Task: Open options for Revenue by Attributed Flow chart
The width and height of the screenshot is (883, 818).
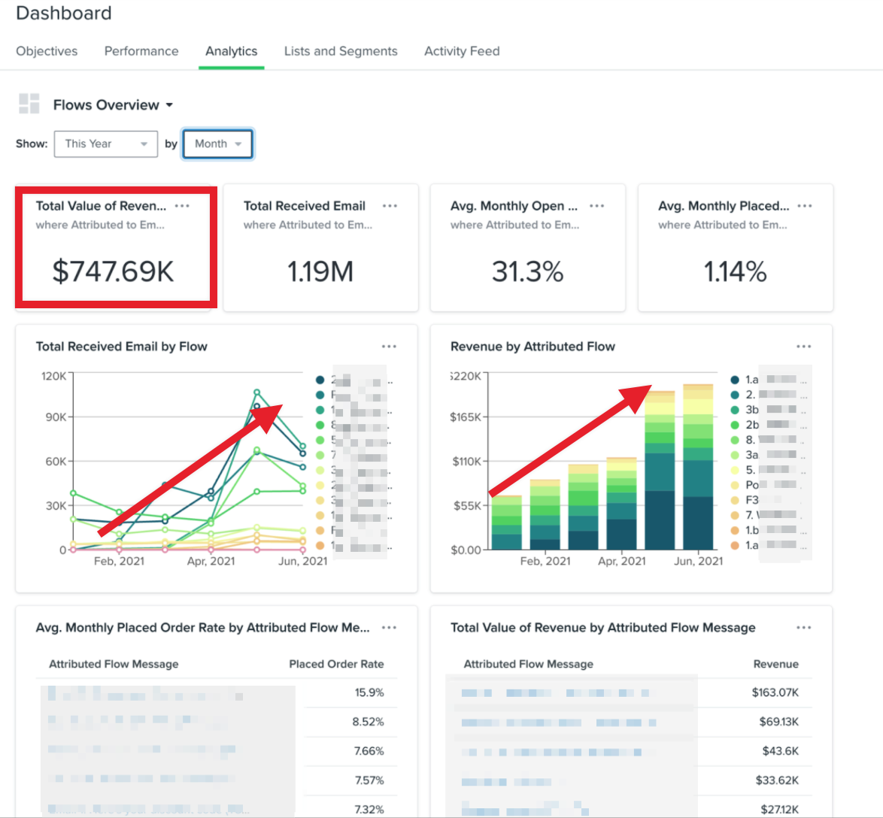Action: point(804,347)
